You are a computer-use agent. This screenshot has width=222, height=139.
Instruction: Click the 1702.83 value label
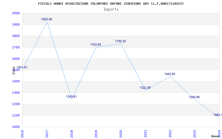point(96,44)
